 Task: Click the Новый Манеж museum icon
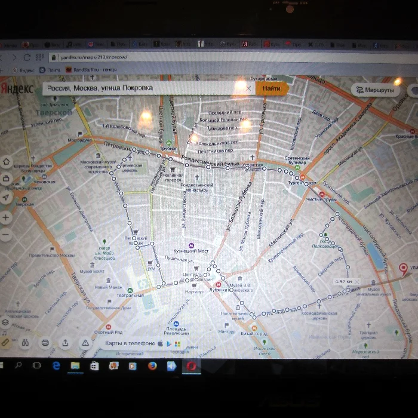click(x=108, y=281)
